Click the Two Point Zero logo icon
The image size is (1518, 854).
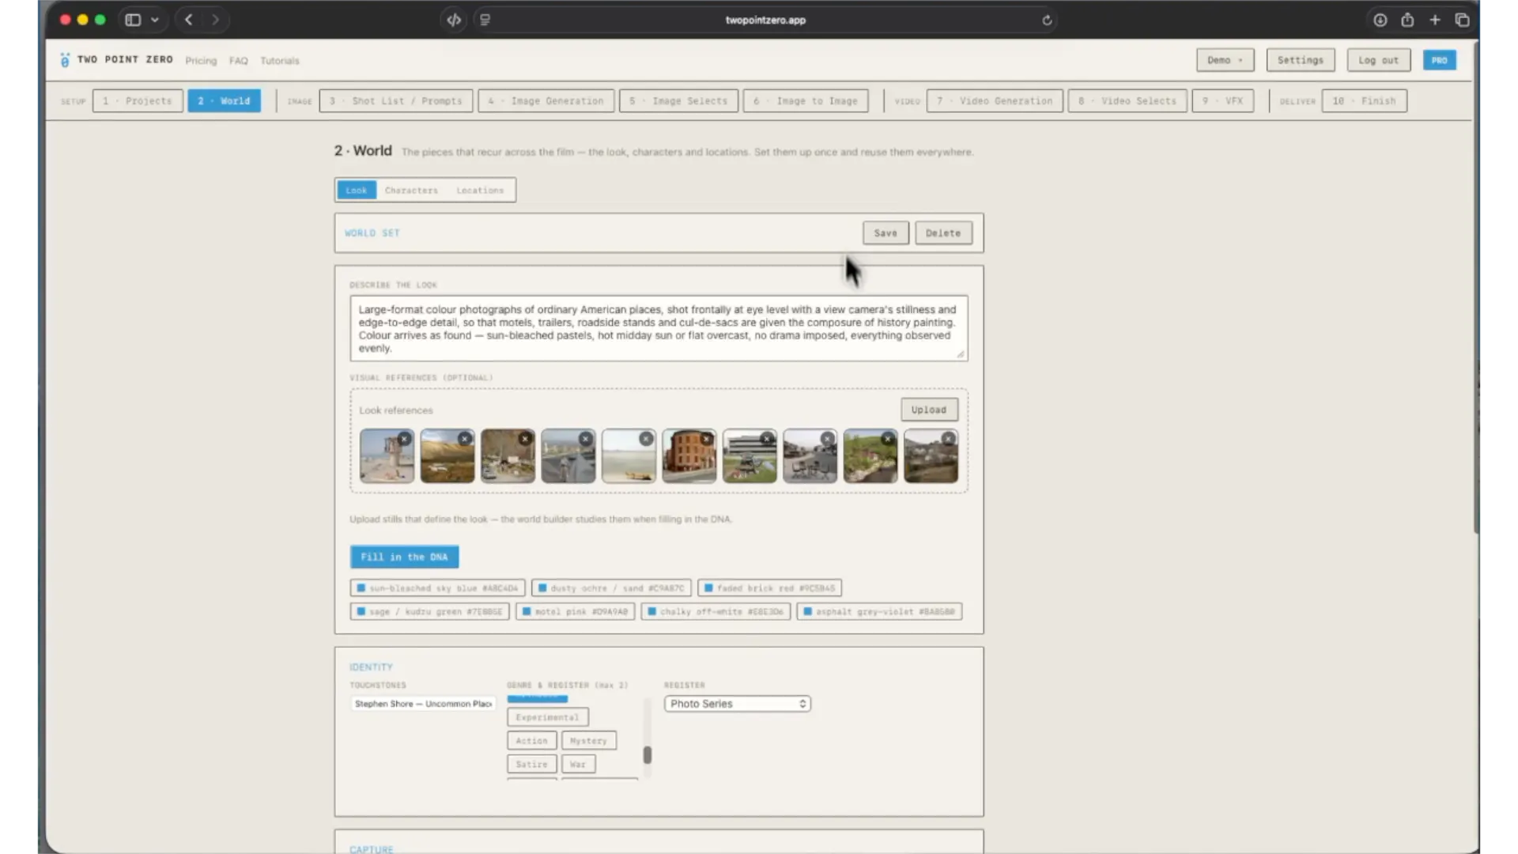65,60
